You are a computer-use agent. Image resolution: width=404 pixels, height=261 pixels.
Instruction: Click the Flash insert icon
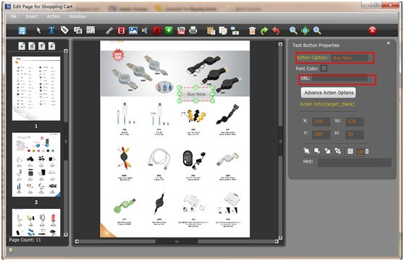click(x=156, y=30)
